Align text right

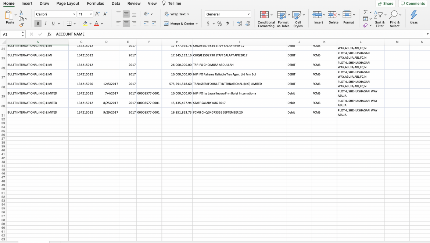(134, 23)
